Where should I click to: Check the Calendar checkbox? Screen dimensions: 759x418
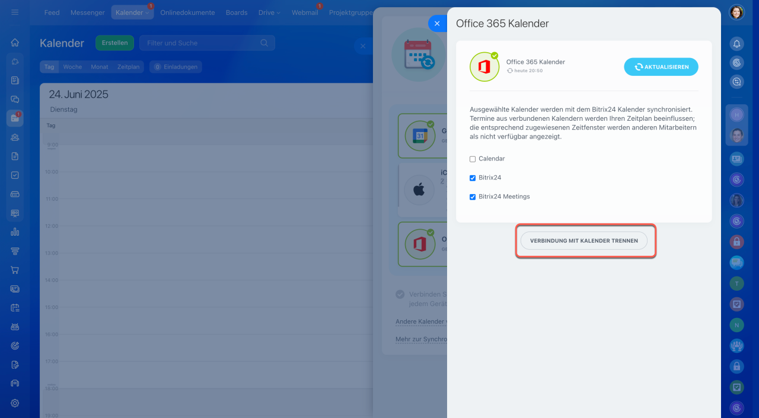473,159
